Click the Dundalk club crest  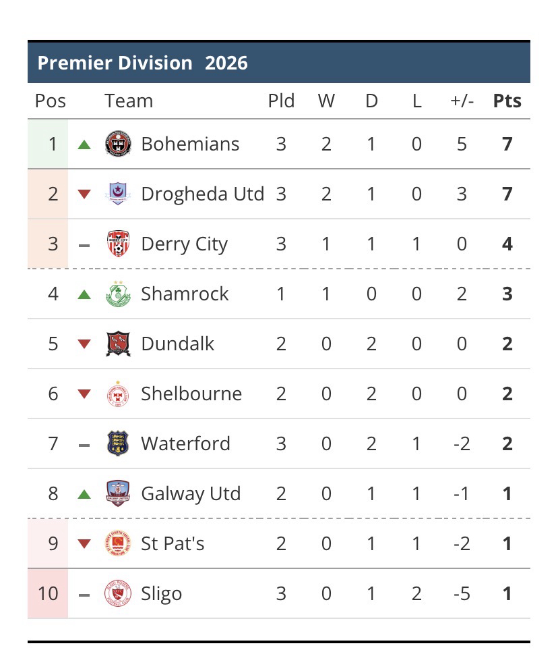coord(118,344)
